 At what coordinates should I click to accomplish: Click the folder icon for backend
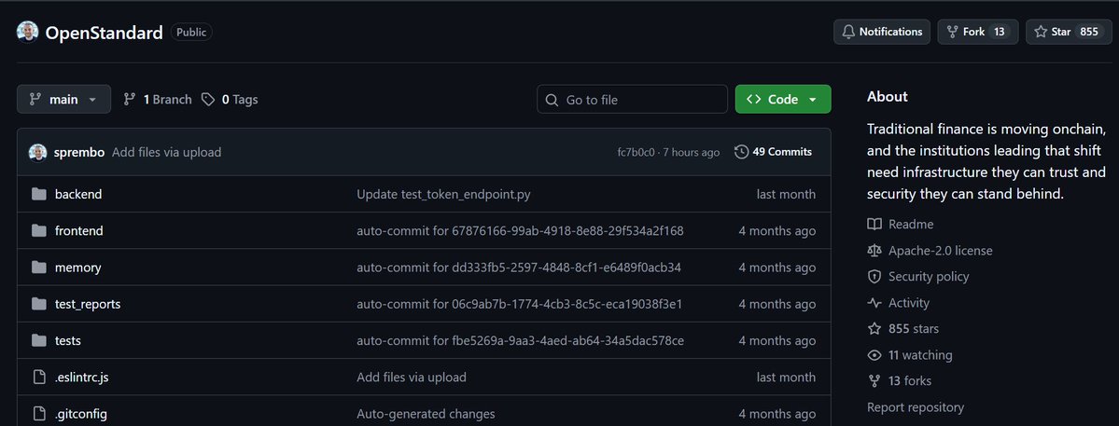pos(39,194)
